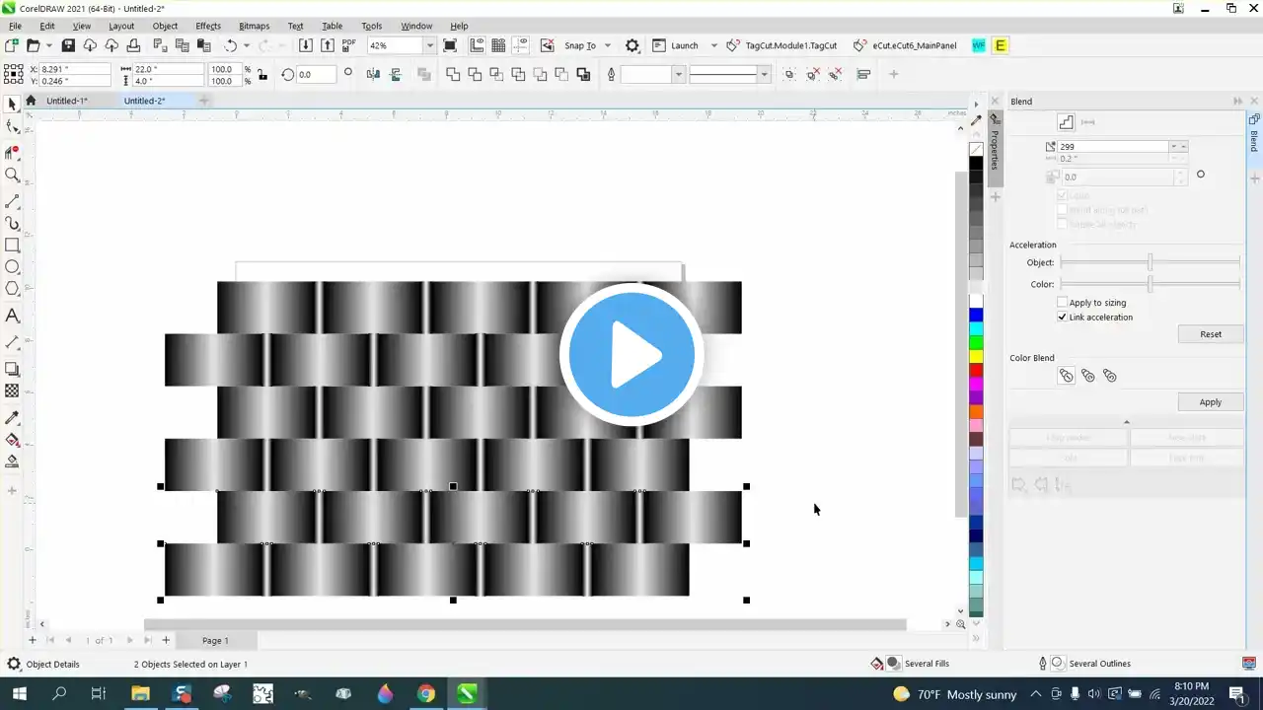Adjust the Color acceleration slider
1263x710 pixels.
coord(1150,284)
